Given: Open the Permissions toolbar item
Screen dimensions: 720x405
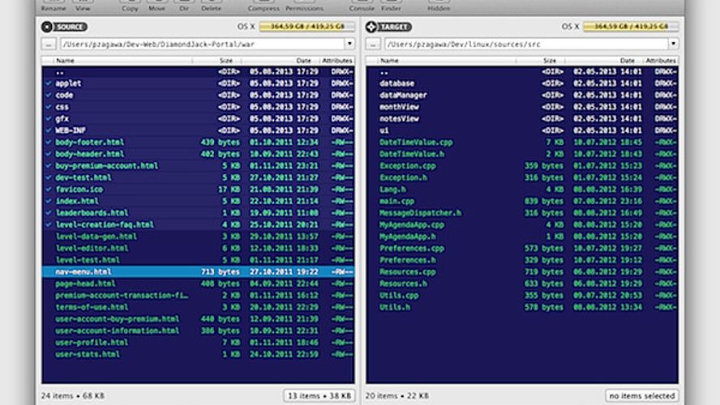Looking at the screenshot, I should pyautogui.click(x=304, y=6).
